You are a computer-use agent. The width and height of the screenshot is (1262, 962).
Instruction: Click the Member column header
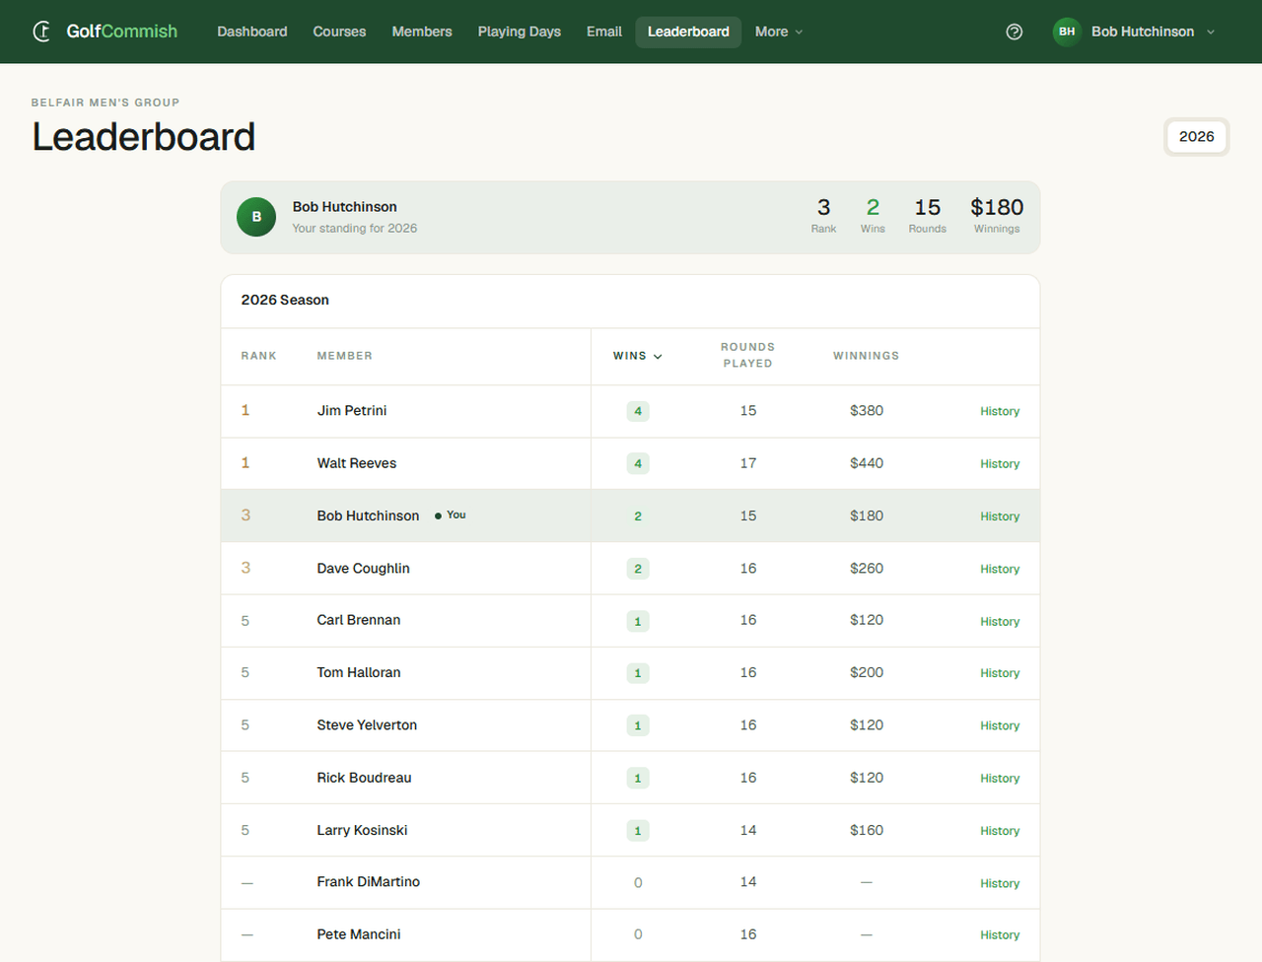344,356
